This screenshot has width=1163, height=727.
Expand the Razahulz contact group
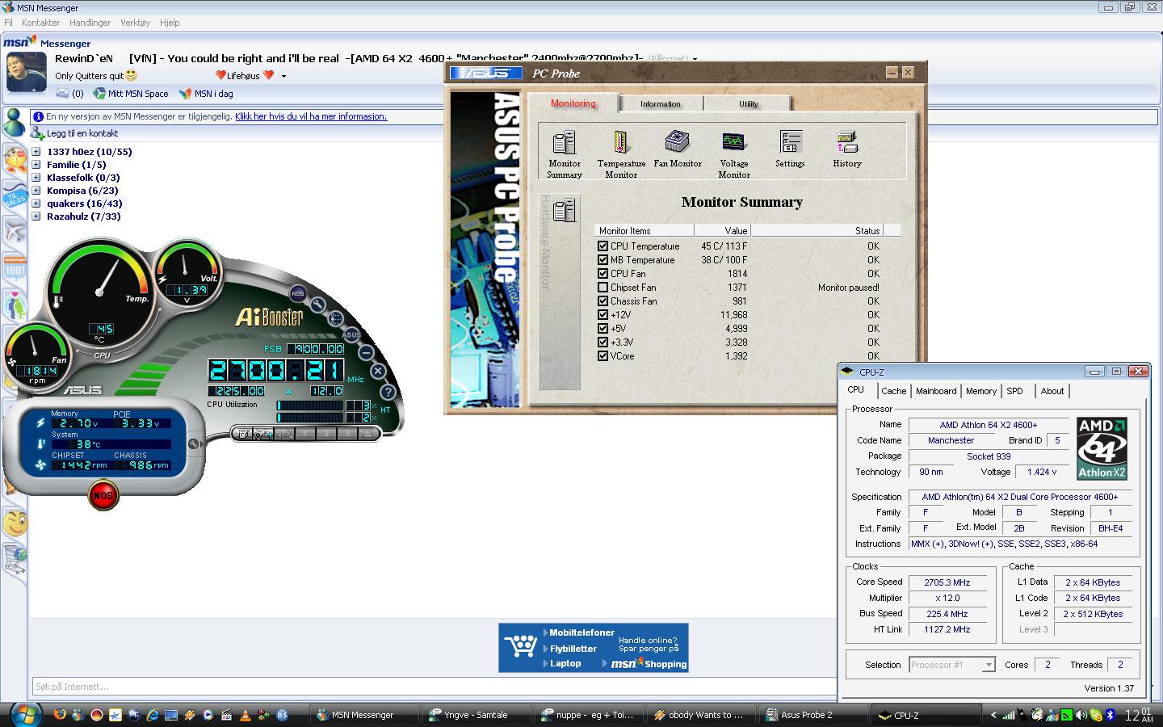[36, 216]
